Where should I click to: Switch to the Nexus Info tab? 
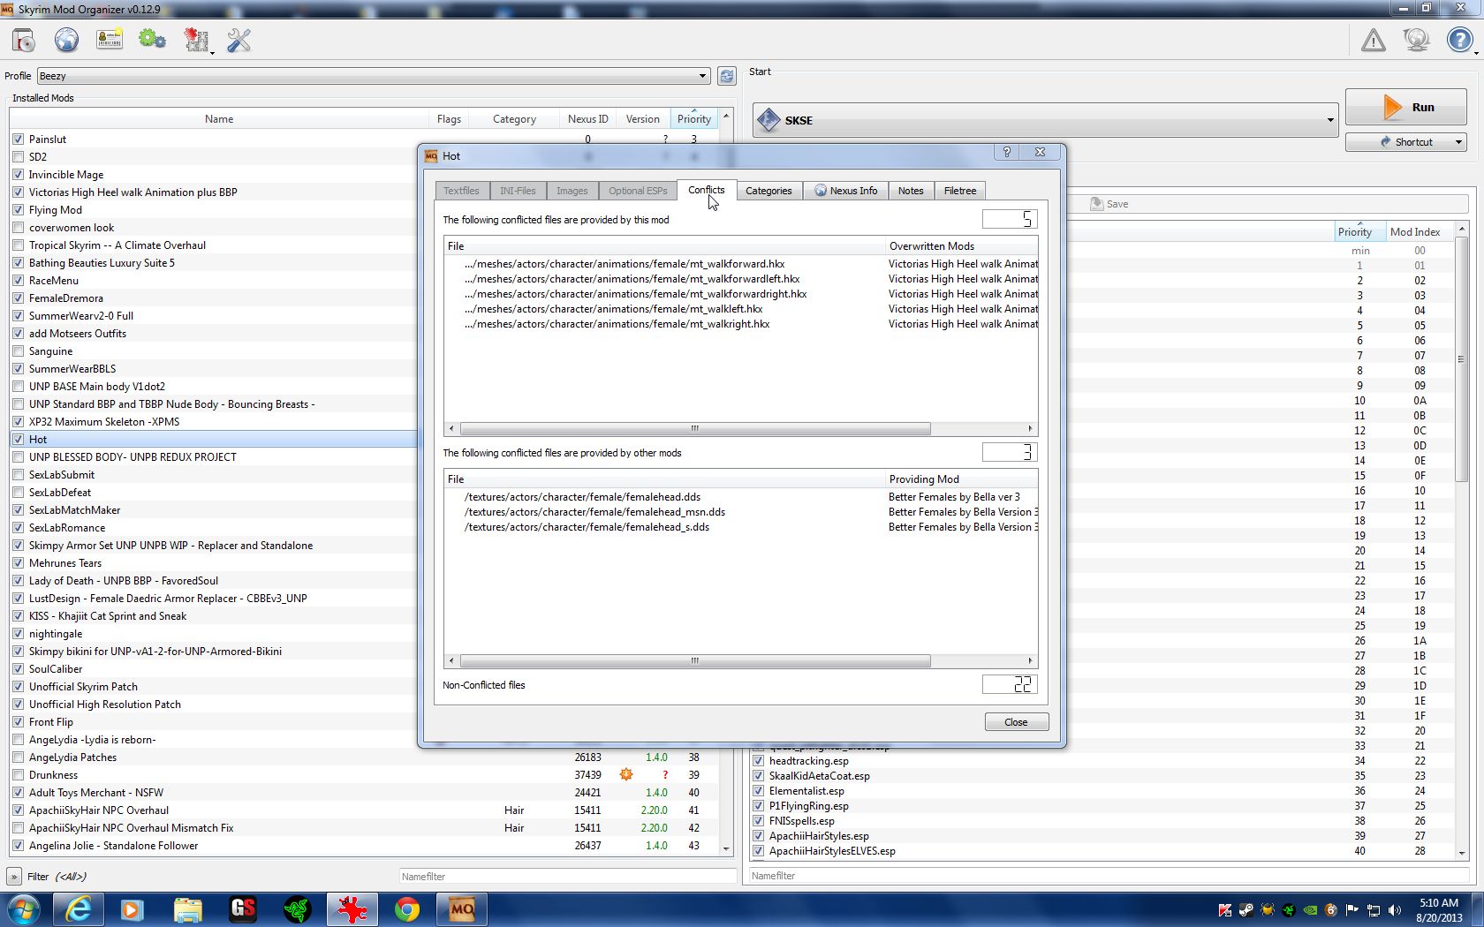point(845,191)
